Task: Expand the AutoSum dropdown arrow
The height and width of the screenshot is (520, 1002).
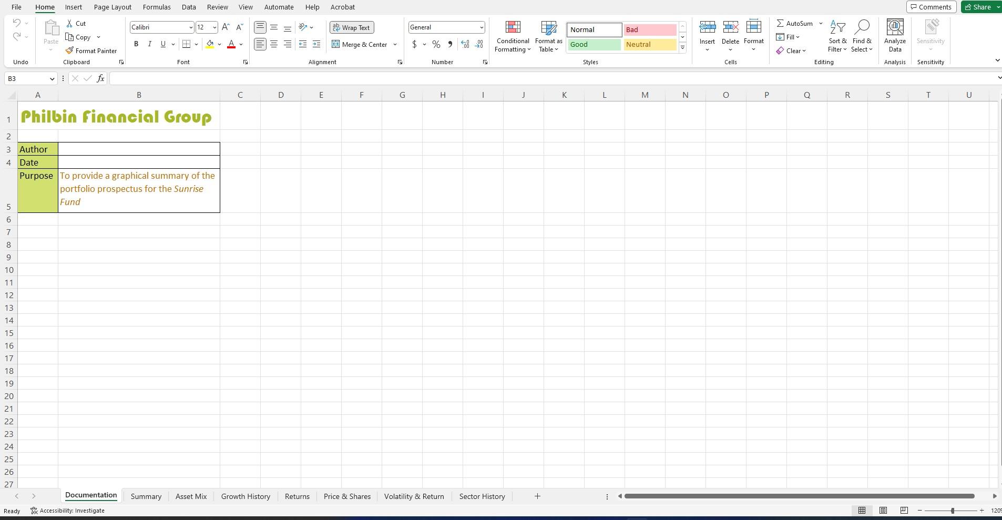Action: 821,24
